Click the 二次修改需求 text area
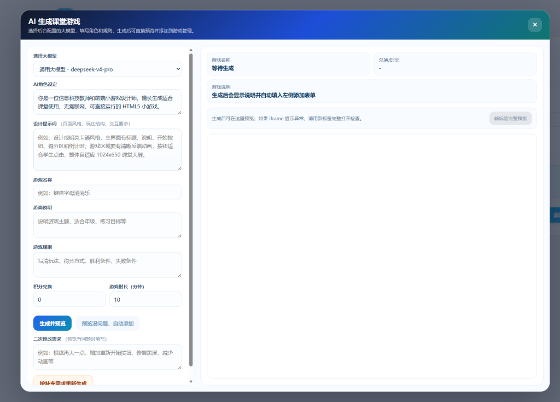 click(108, 357)
